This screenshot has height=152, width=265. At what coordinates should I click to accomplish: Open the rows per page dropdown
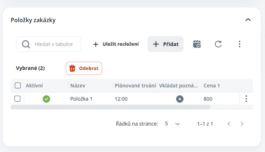173,124
